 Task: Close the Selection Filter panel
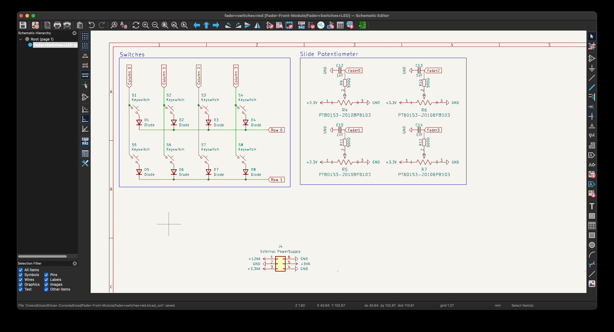[x=75, y=263]
